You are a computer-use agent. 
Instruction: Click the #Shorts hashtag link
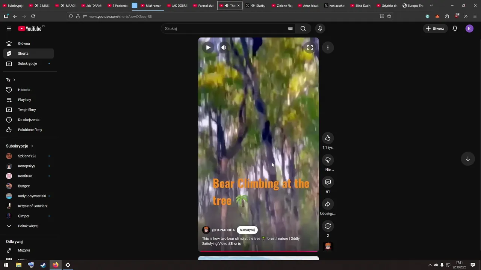[234, 244]
